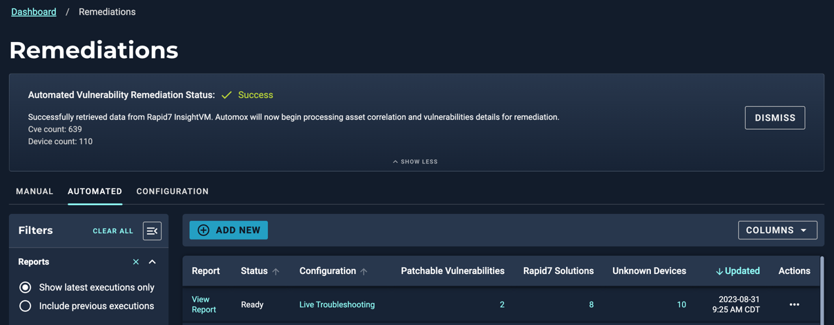Viewport: 834px width, 325px height.
Task: Sort by Updated column
Action: 737,271
